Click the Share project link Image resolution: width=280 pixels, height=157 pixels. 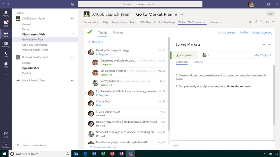[x=227, y=32]
